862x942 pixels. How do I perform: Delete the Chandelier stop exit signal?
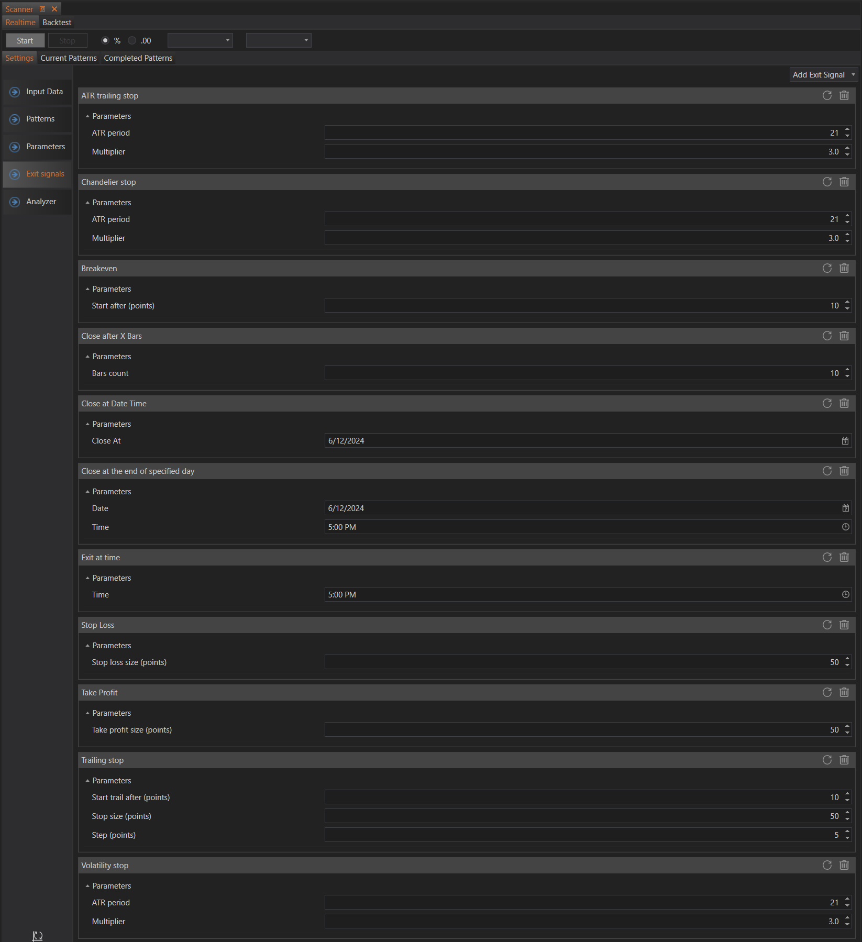tap(844, 182)
